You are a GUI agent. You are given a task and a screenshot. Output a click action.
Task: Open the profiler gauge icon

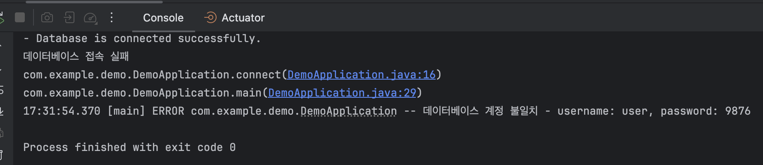[x=91, y=18]
